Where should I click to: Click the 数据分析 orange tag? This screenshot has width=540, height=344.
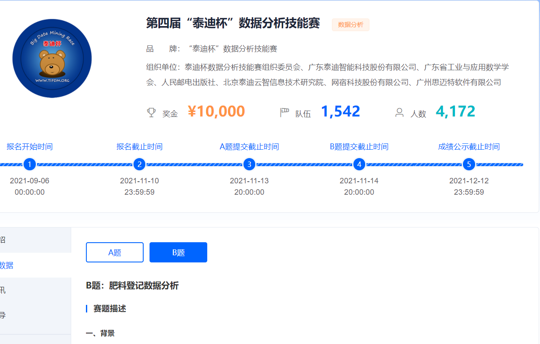pos(350,25)
